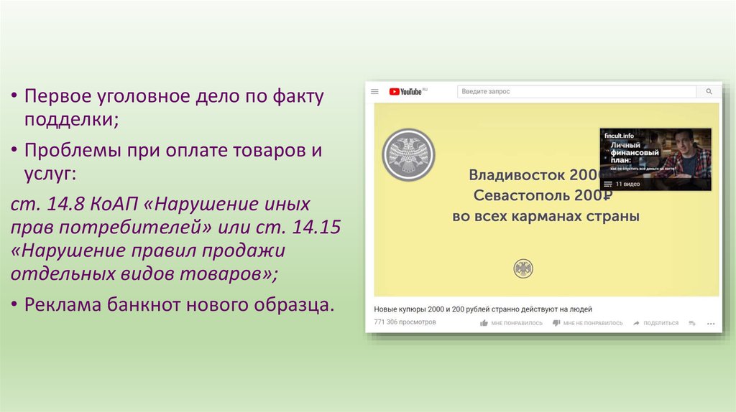Viewport: 736px width, 412px height.
Task: Click 'МНЕ ПОНРАВИЛОСЬ' label
Action: point(516,323)
